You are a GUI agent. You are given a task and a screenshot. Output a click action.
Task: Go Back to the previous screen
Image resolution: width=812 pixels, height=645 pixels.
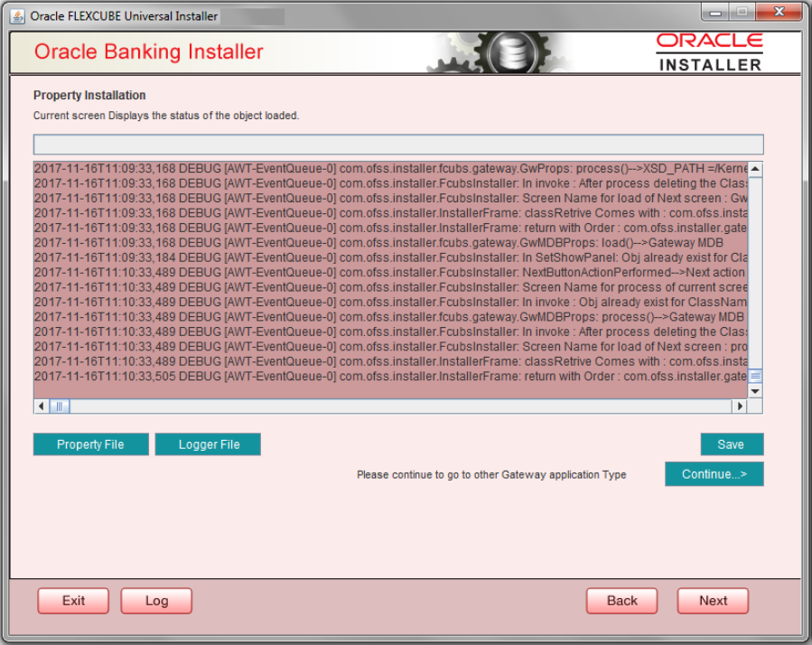[x=621, y=600]
